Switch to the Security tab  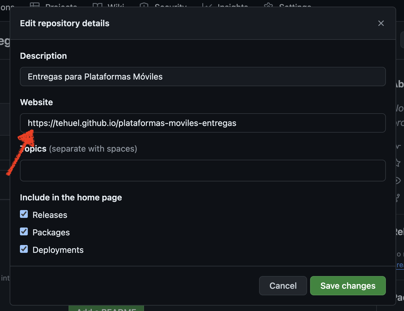[x=171, y=6]
